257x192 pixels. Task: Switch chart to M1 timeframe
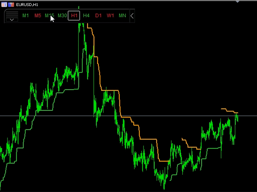[26, 16]
